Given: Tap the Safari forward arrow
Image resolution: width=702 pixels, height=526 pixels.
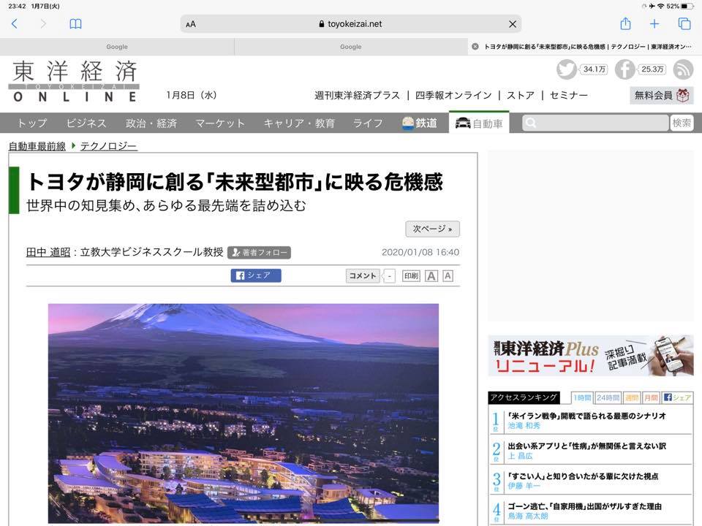Looking at the screenshot, I should (43, 23).
